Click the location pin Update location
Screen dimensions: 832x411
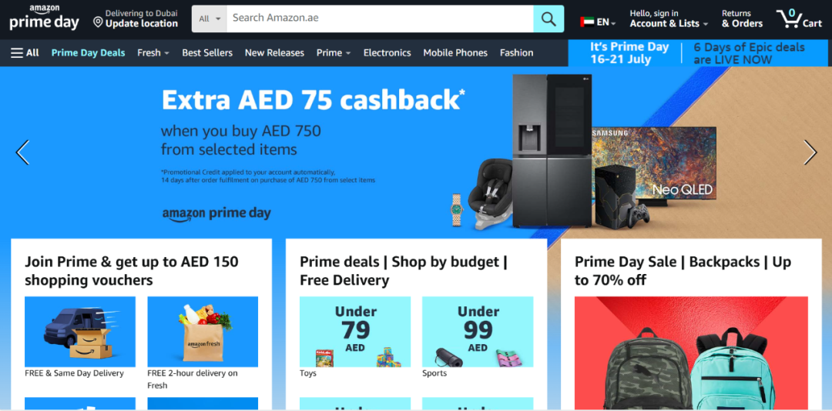tap(136, 18)
